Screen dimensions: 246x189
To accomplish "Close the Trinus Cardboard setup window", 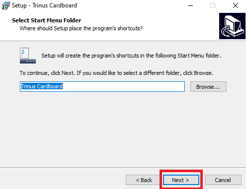I will pos(235,5).
